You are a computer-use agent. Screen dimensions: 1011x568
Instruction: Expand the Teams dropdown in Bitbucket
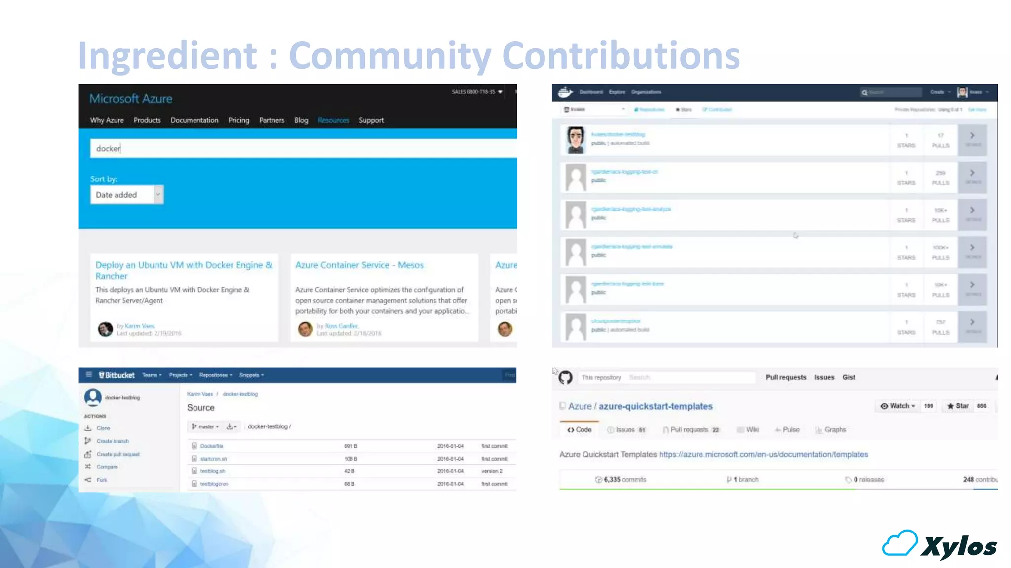tap(152, 375)
